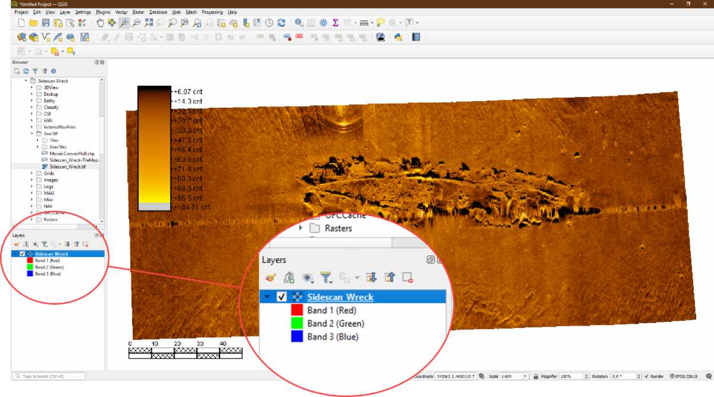Open the Scale dropdown in status bar
This screenshot has height=397, width=714.
point(525,376)
